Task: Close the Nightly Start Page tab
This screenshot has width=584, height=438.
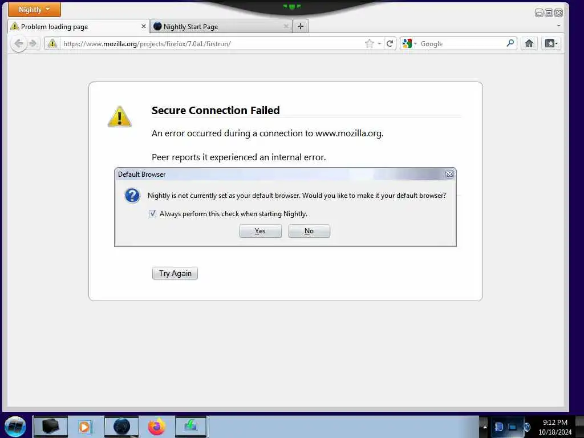Action: 286,26
